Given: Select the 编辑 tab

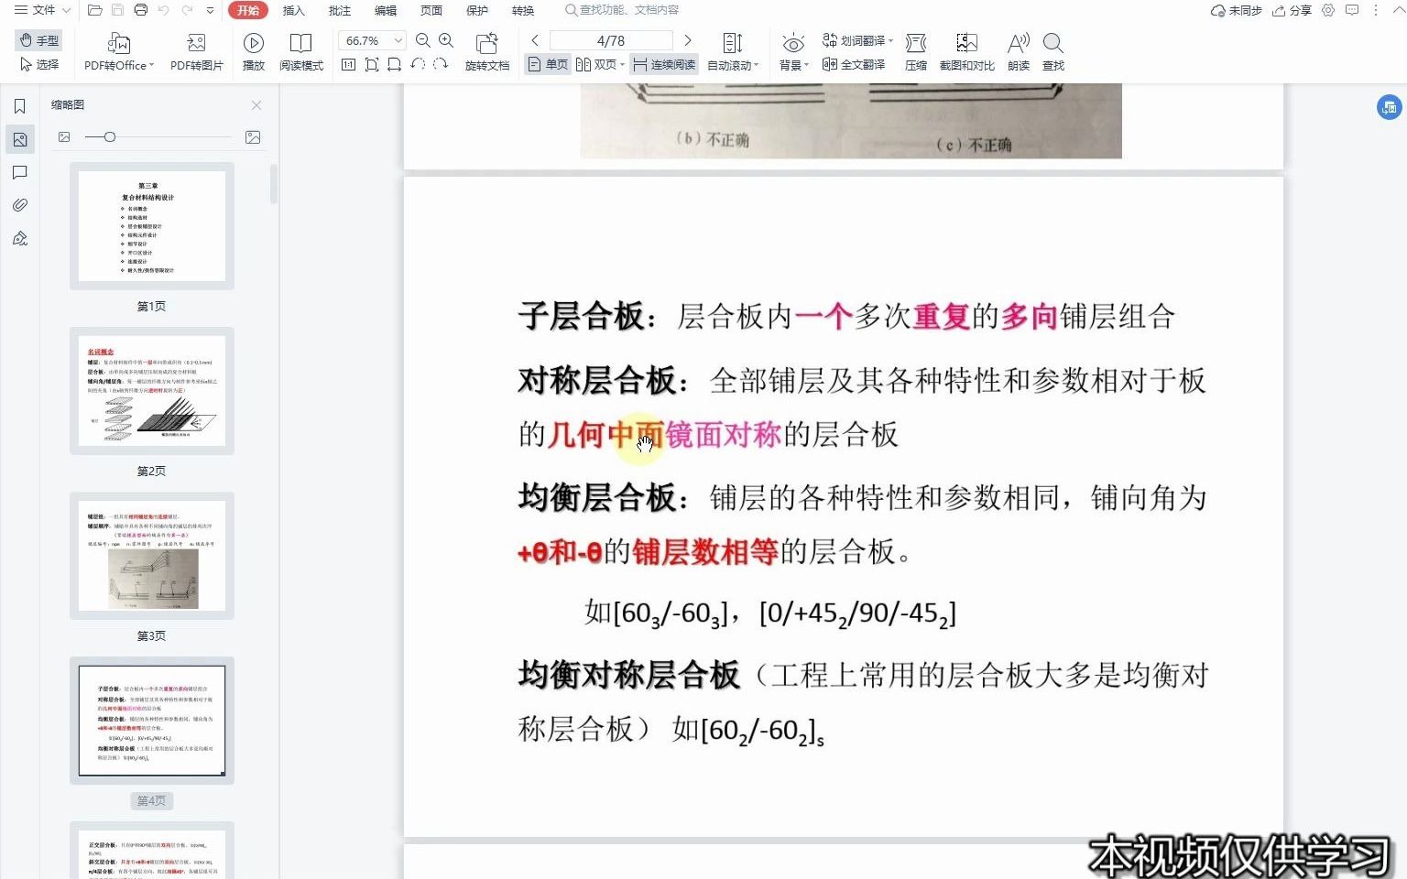Looking at the screenshot, I should pos(386,10).
